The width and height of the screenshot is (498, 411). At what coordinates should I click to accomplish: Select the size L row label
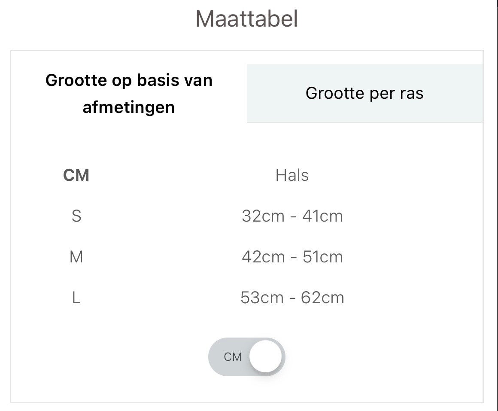pos(76,298)
